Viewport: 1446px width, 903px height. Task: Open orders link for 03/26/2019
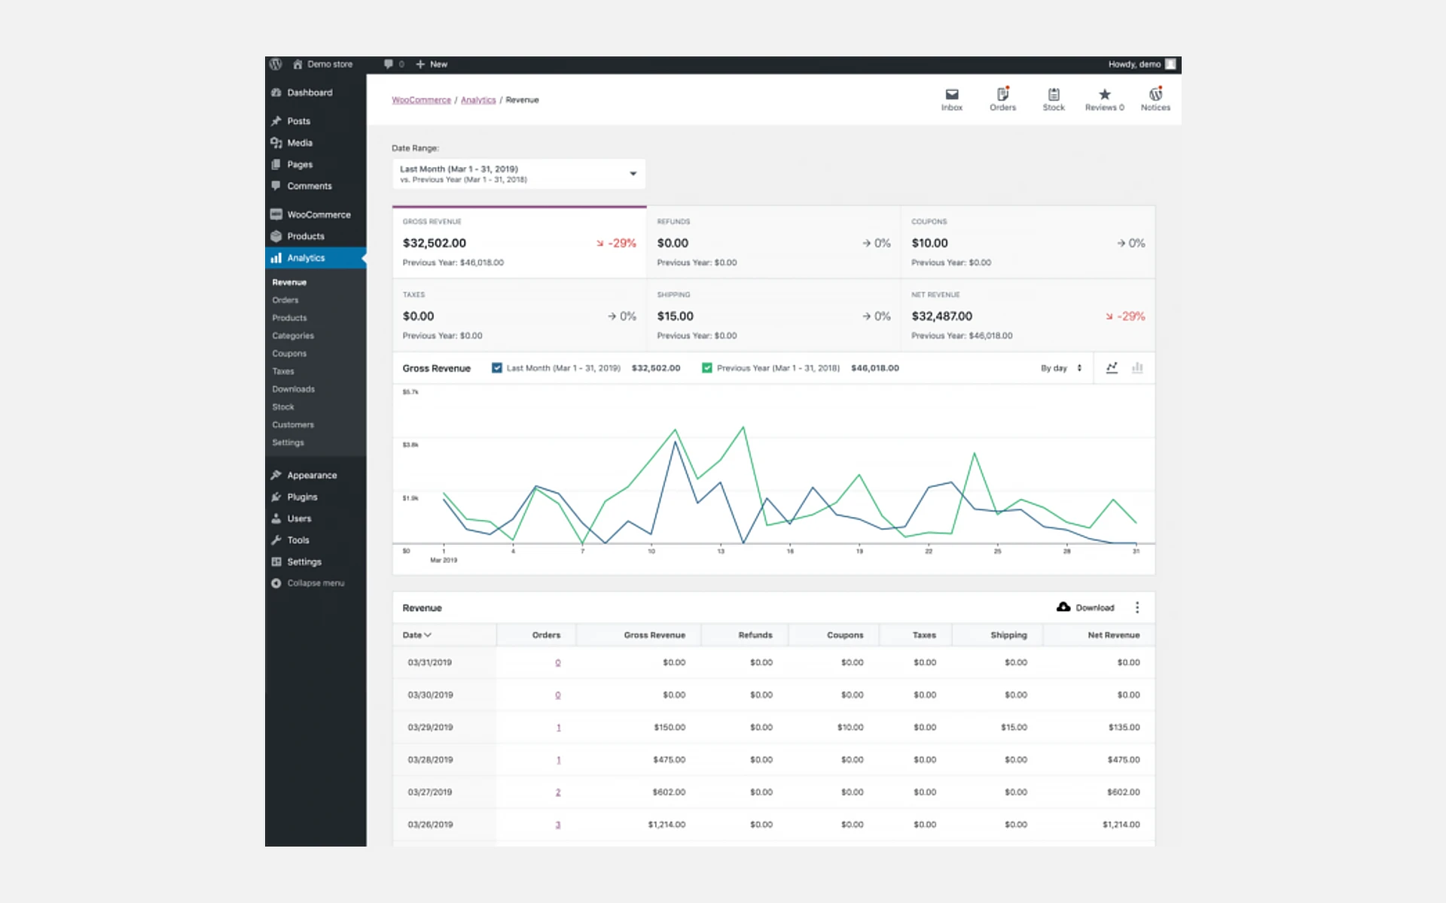558,825
